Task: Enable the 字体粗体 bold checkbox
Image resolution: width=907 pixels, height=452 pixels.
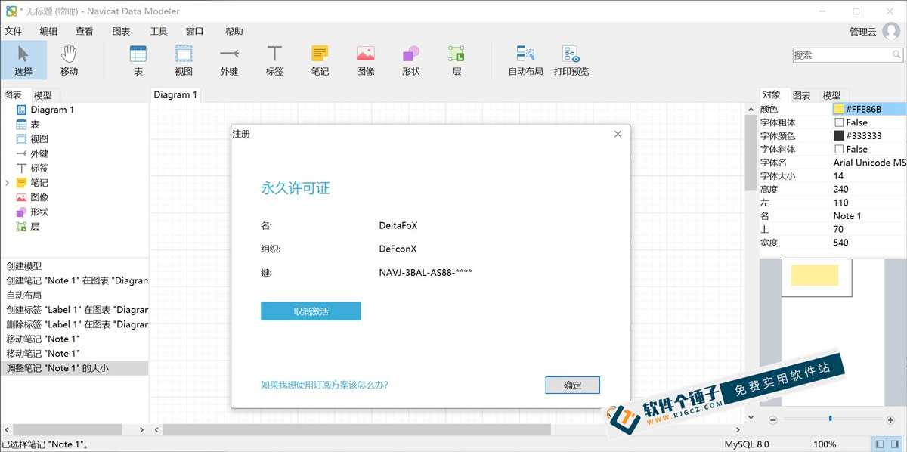Action: pos(837,122)
